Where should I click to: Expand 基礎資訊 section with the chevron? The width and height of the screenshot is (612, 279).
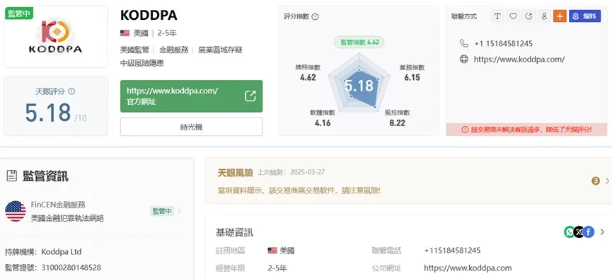pyautogui.click(x=602, y=232)
